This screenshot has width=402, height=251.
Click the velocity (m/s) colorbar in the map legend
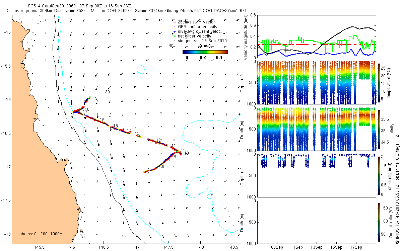click(x=205, y=52)
